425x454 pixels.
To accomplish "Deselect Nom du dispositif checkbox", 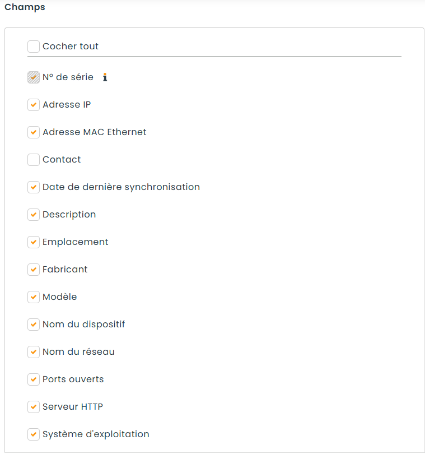I will (x=34, y=325).
